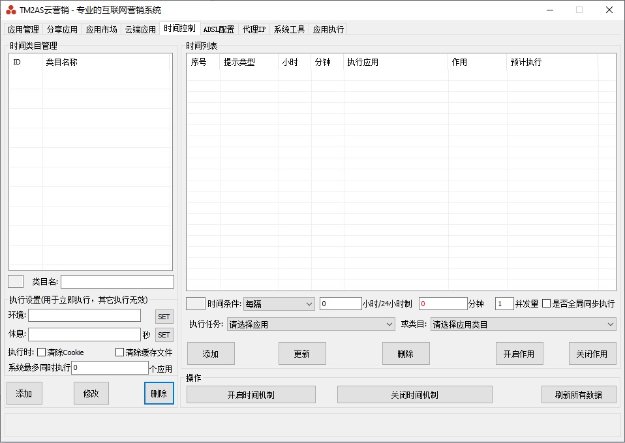
Task: Toggle the 清除缓存文件 checkbox
Action: tap(119, 352)
